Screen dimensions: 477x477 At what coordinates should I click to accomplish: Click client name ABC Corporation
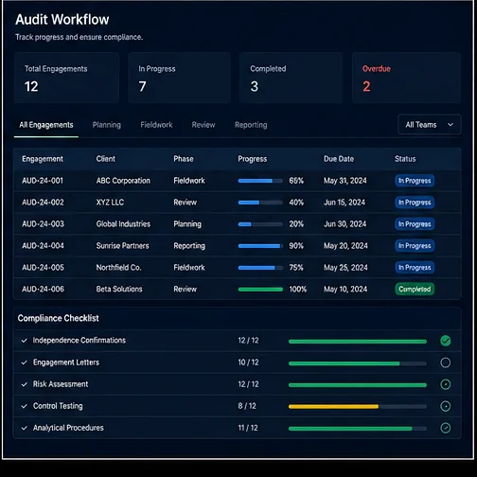123,181
